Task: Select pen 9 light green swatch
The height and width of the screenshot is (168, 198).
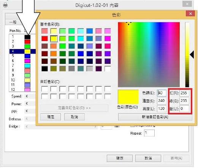Action: click(x=27, y=75)
